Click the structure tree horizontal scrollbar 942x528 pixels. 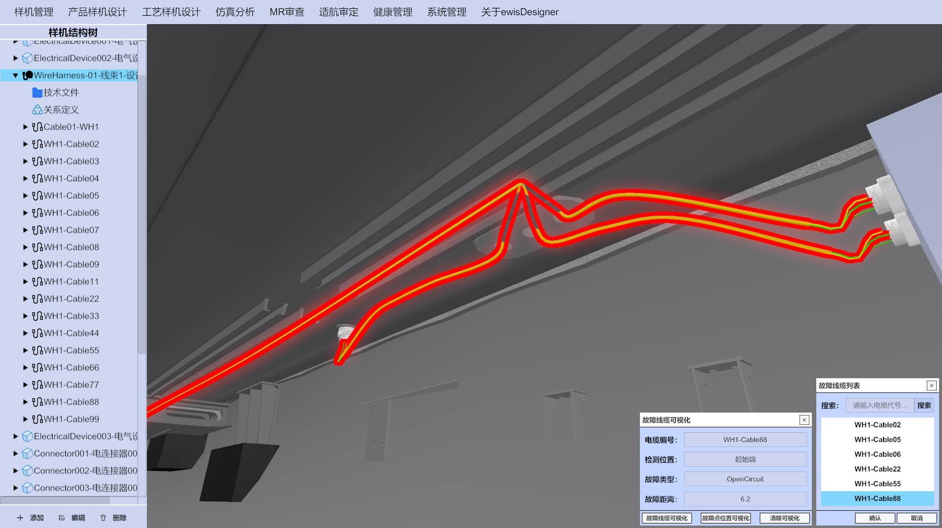[55, 500]
